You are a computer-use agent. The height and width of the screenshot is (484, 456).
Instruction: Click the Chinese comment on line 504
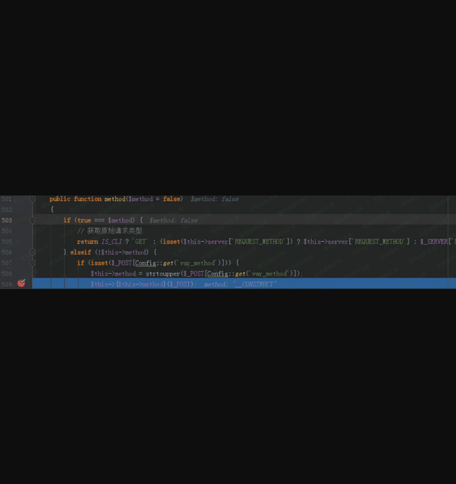click(109, 231)
